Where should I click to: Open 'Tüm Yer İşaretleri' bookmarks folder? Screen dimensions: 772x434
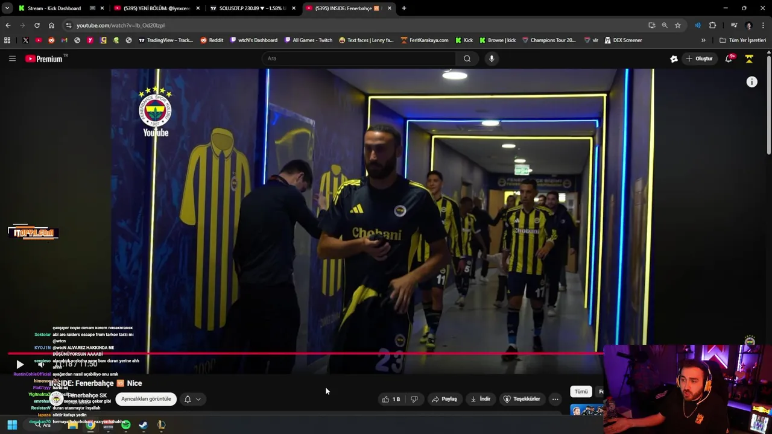743,40
